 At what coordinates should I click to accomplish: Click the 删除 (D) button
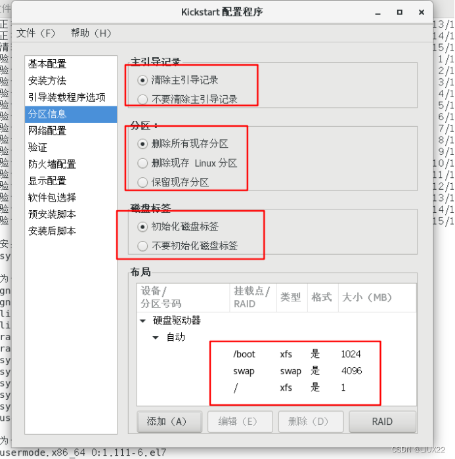click(311, 422)
